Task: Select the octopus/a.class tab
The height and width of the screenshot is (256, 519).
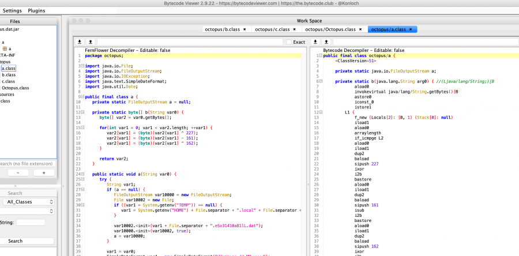Action: coord(388,29)
